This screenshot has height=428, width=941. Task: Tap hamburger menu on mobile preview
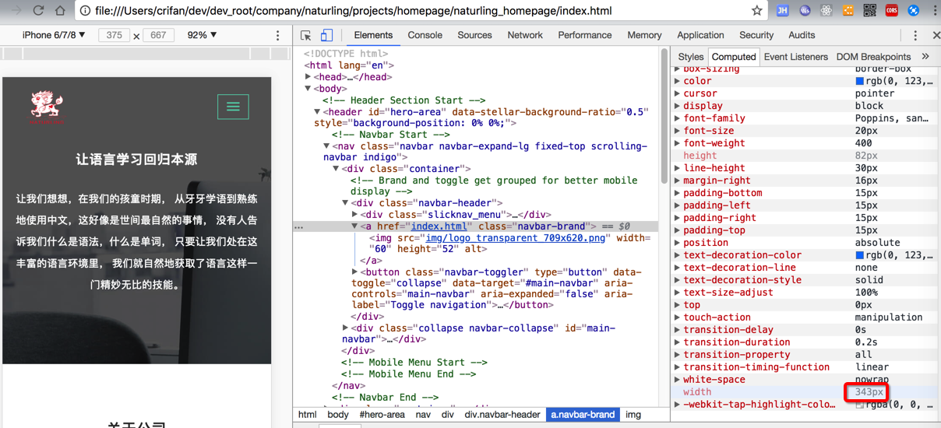233,107
